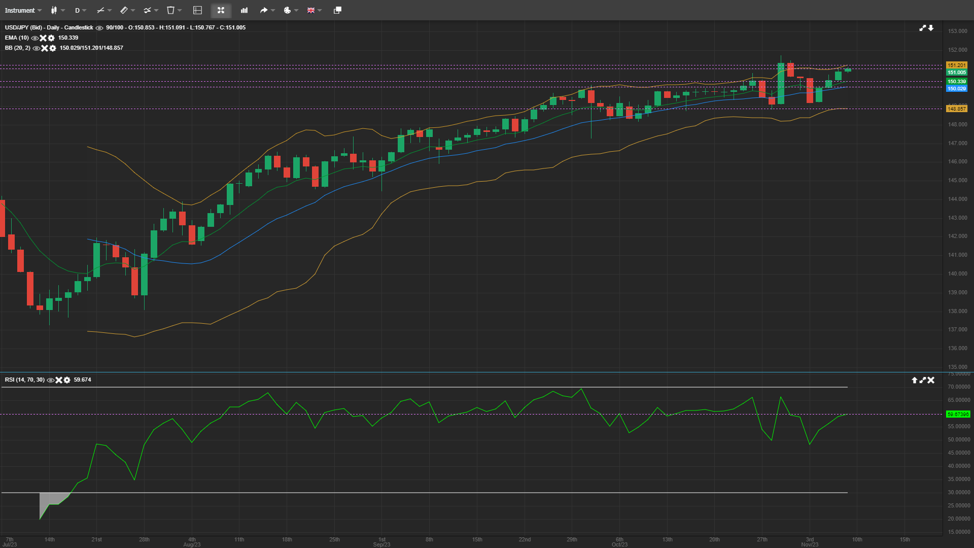Click the 4th Aug/23 date label
The image size is (974, 548).
pos(192,542)
